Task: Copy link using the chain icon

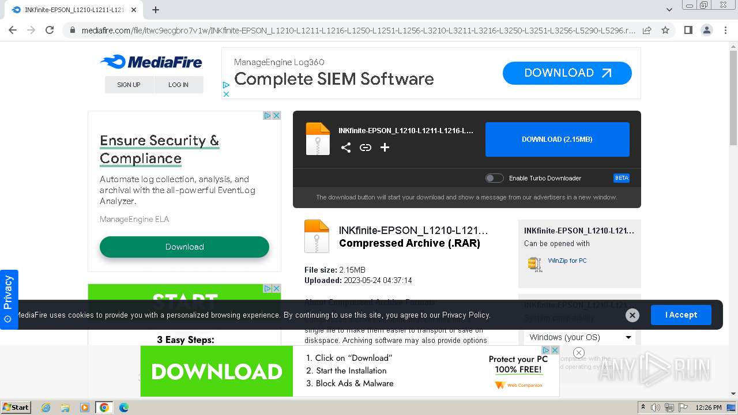Action: pos(366,148)
